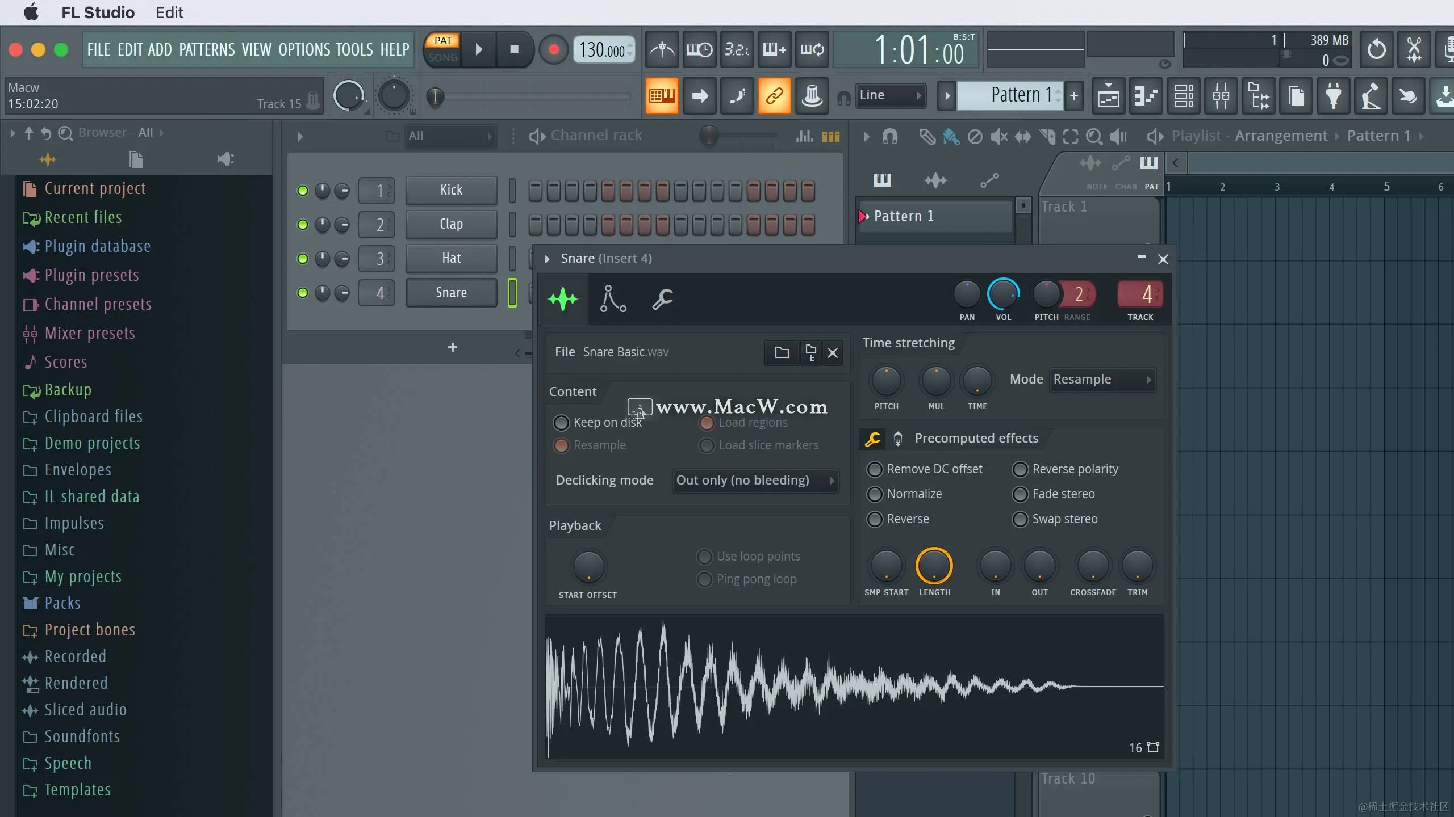Screen dimensions: 1454x817
Task: Open the channel rack All filter dropdown
Action: coord(450,136)
